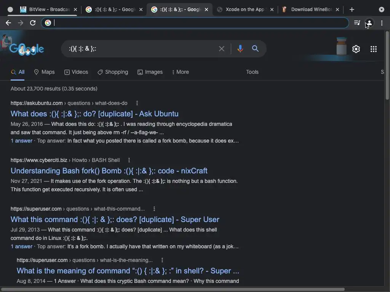Viewport: 390px width, 292px height.
Task: Expand the More search categories menu
Action: coord(180,72)
